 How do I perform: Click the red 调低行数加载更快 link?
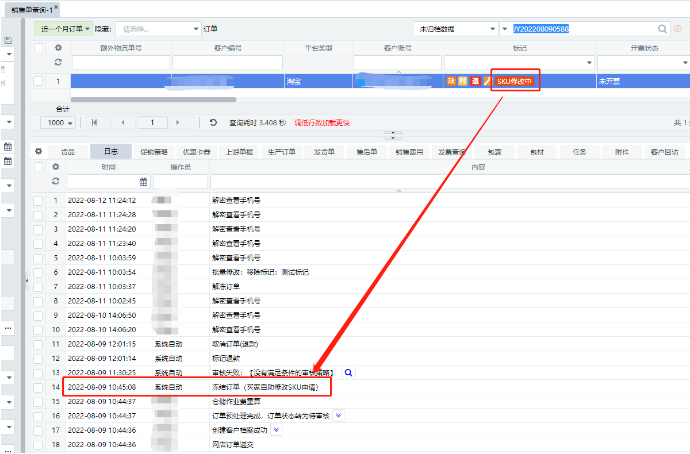322,122
